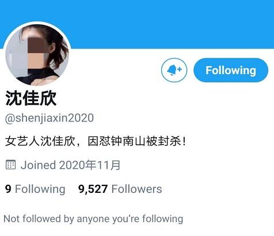Click the word Joined
The image size is (274, 236).
tap(38, 165)
